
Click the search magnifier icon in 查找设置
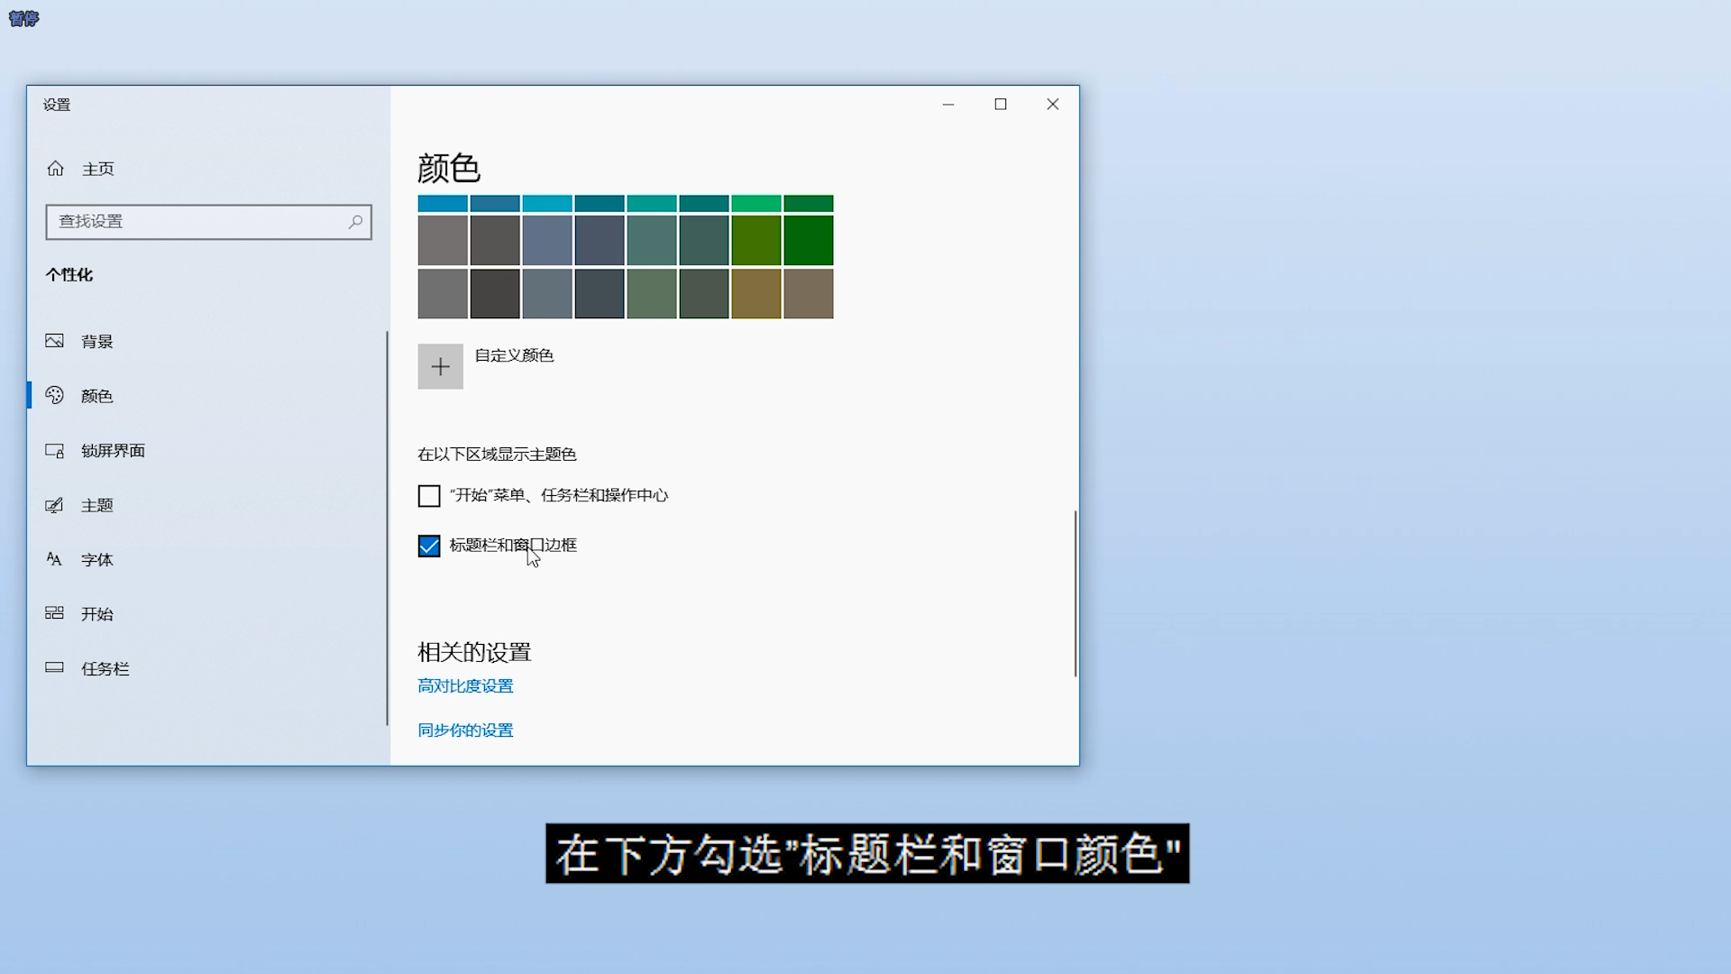[355, 221]
